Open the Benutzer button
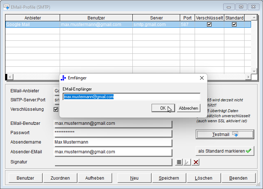 coord(25,178)
